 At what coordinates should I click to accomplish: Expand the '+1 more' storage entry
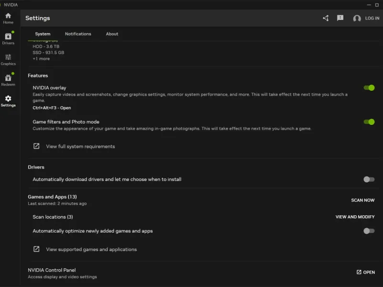tap(41, 58)
